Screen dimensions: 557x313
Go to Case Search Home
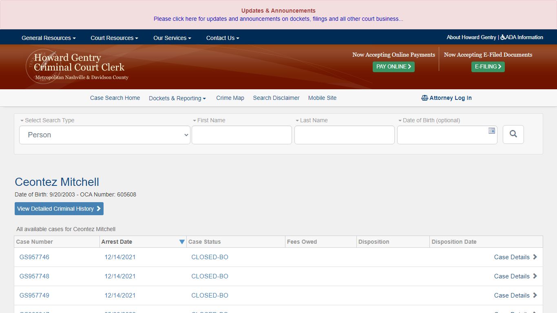pos(115,98)
